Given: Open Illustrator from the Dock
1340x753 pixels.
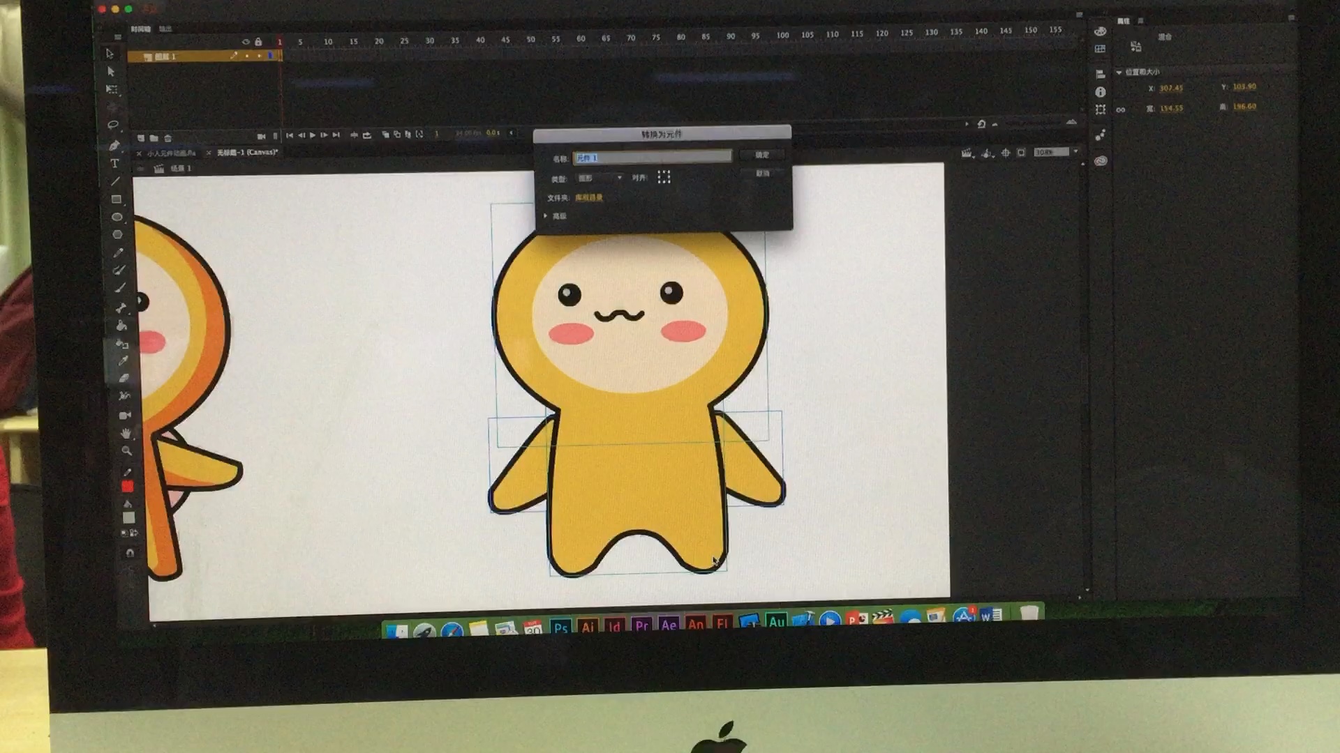Looking at the screenshot, I should click(x=588, y=627).
